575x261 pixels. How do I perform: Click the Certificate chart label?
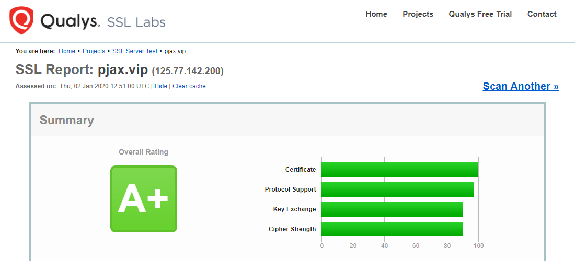point(301,170)
